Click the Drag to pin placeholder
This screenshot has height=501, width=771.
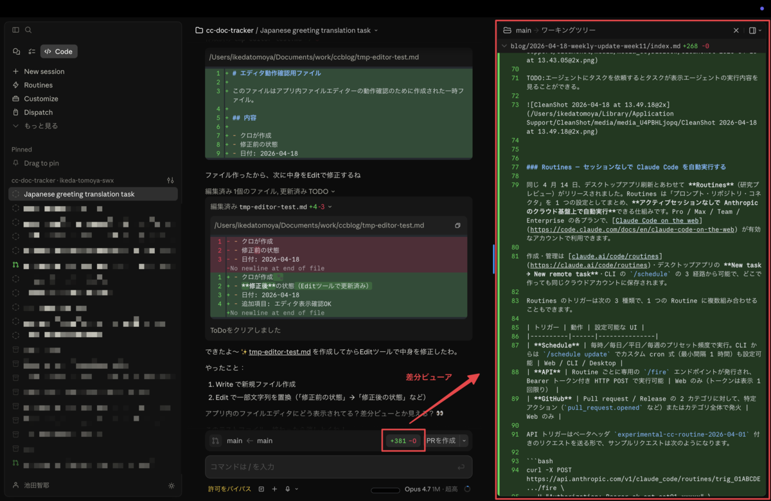click(x=41, y=163)
